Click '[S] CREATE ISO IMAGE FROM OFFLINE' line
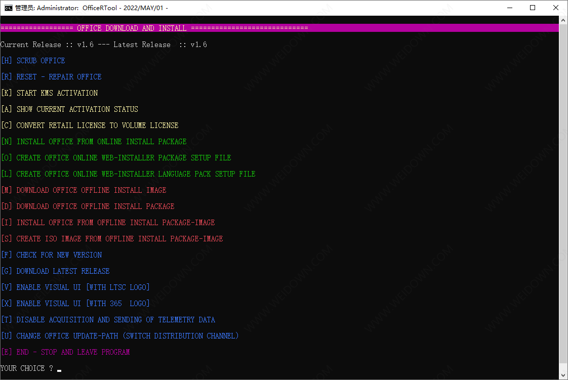 112,238
